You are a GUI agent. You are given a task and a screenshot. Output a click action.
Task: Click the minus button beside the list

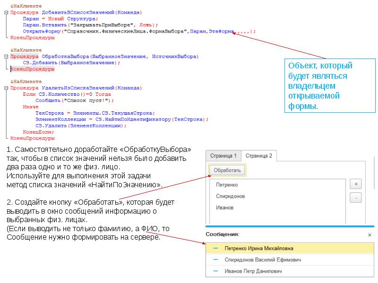[x=355, y=198]
